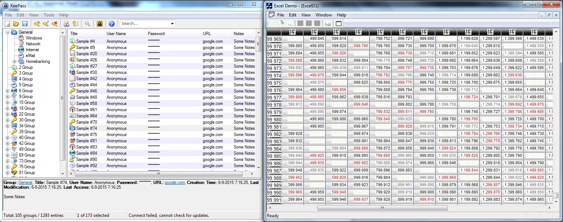The width and height of the screenshot is (563, 222).
Task: Sort entries by the User Name column header
Action: click(125, 34)
